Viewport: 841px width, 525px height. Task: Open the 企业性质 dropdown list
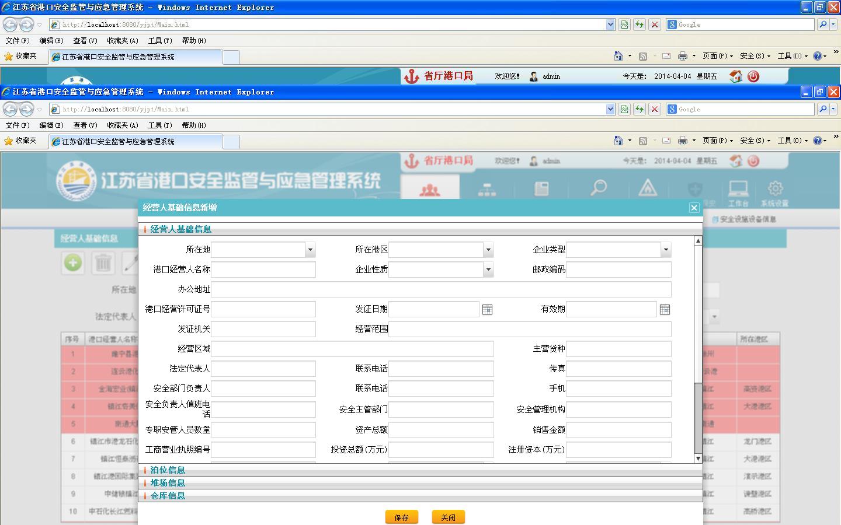(488, 269)
